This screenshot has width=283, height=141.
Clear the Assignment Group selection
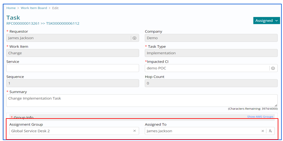134,131
